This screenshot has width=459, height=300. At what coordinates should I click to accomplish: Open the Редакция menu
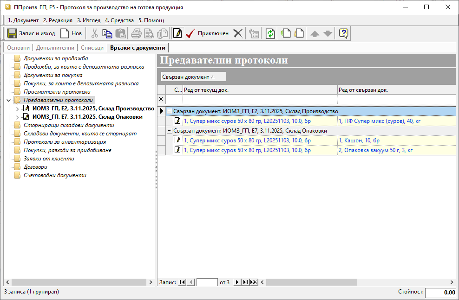pos(58,20)
